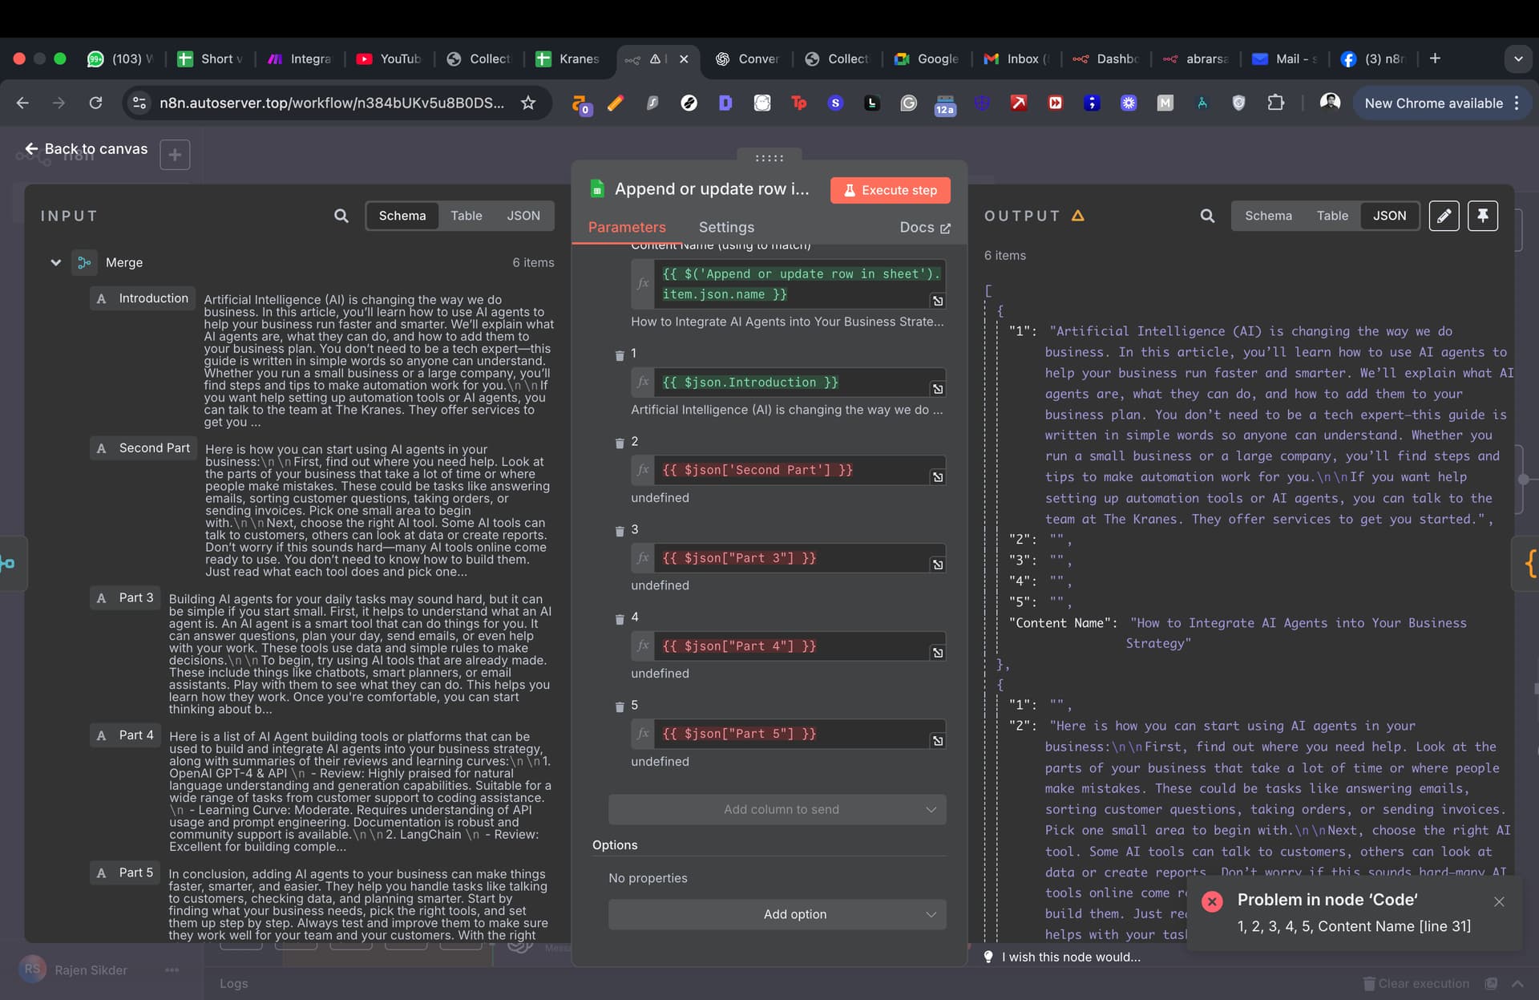Switch to the Settings tab
The image size is (1539, 1000).
[x=726, y=227]
